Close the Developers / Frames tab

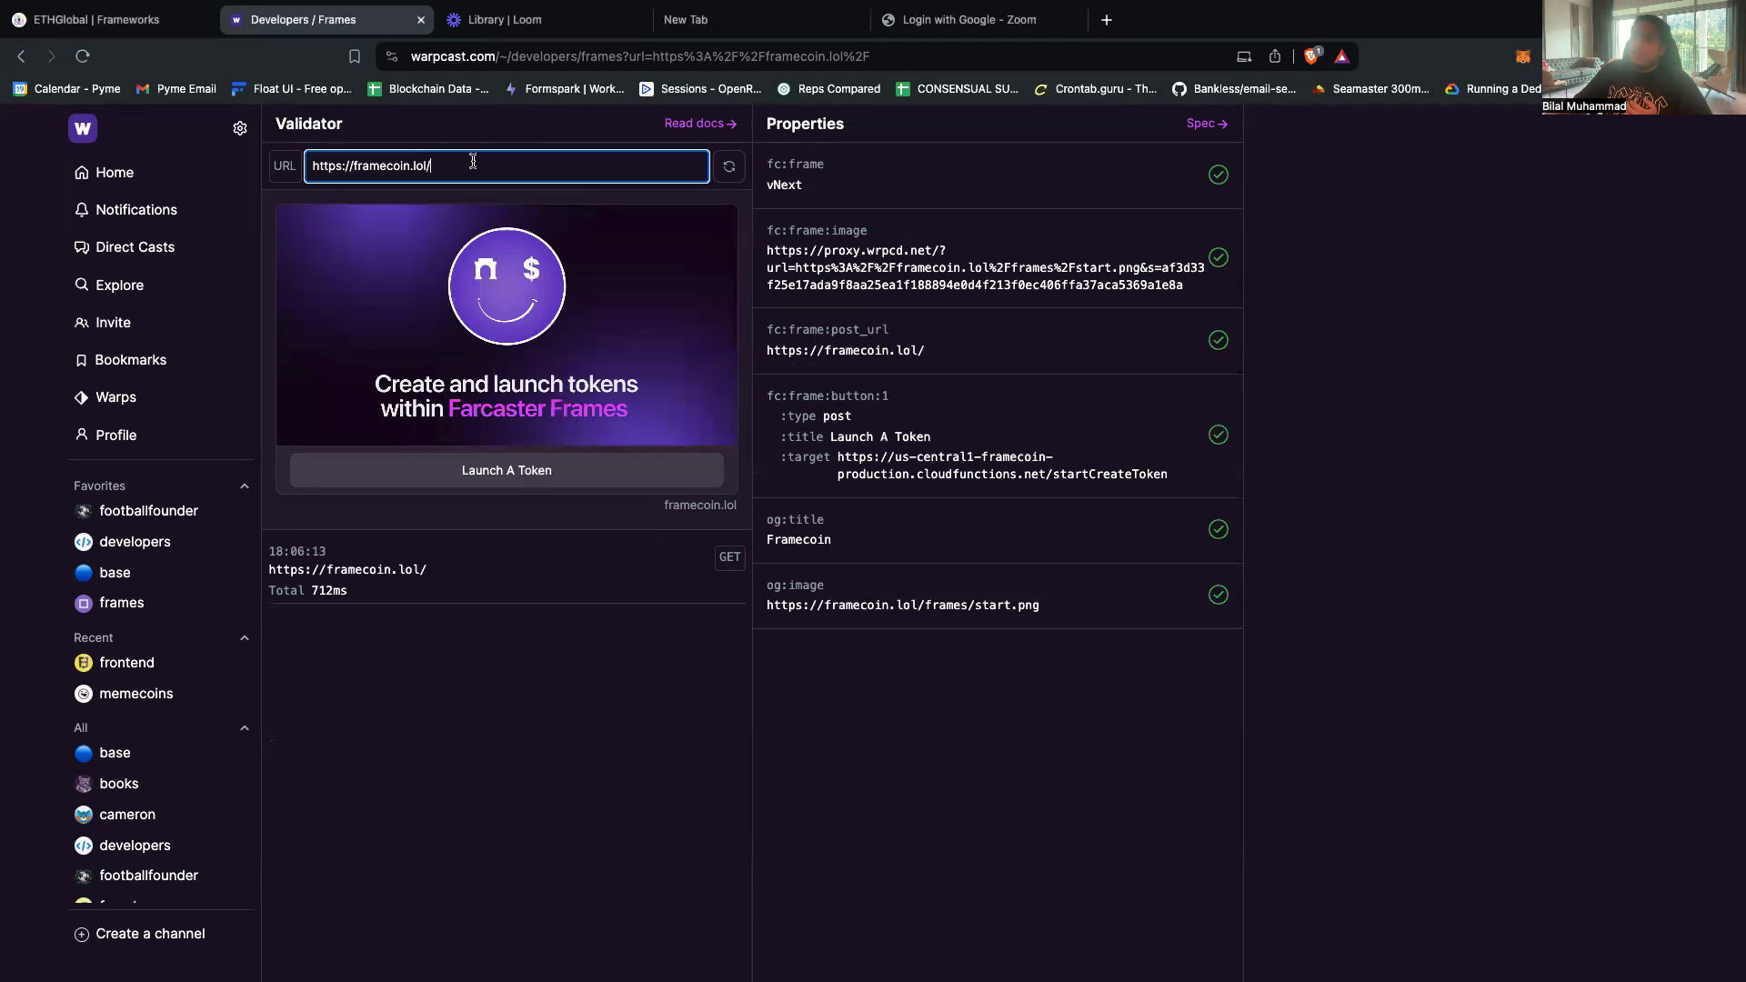point(421,19)
